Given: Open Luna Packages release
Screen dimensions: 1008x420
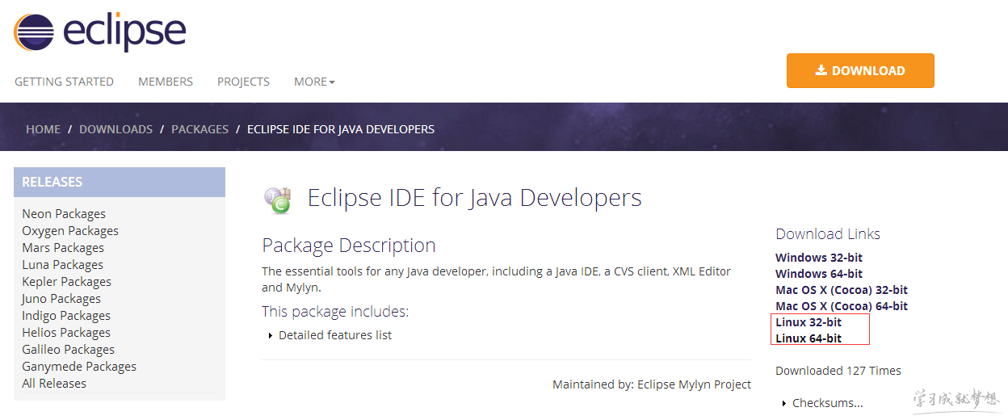Looking at the screenshot, I should 62,265.
